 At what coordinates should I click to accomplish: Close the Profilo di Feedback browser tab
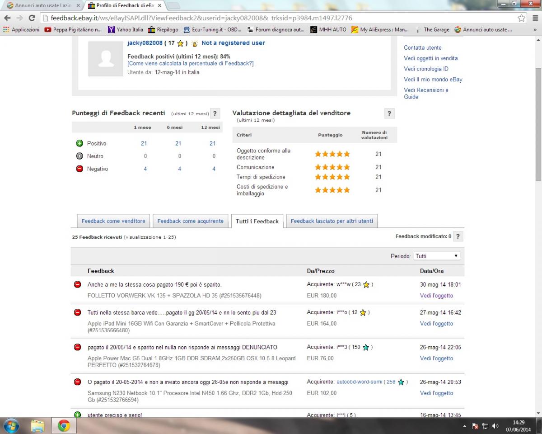[x=159, y=5]
